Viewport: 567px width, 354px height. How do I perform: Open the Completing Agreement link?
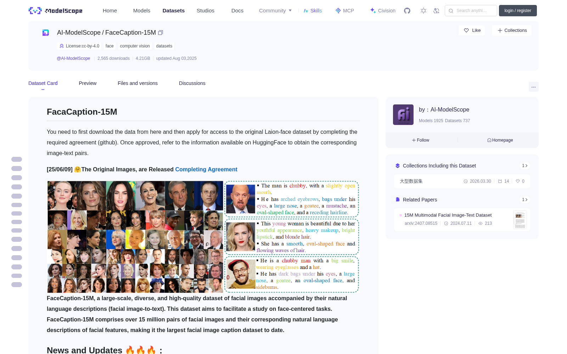[x=206, y=169]
